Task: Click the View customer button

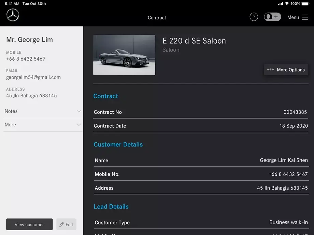Action: (29, 224)
